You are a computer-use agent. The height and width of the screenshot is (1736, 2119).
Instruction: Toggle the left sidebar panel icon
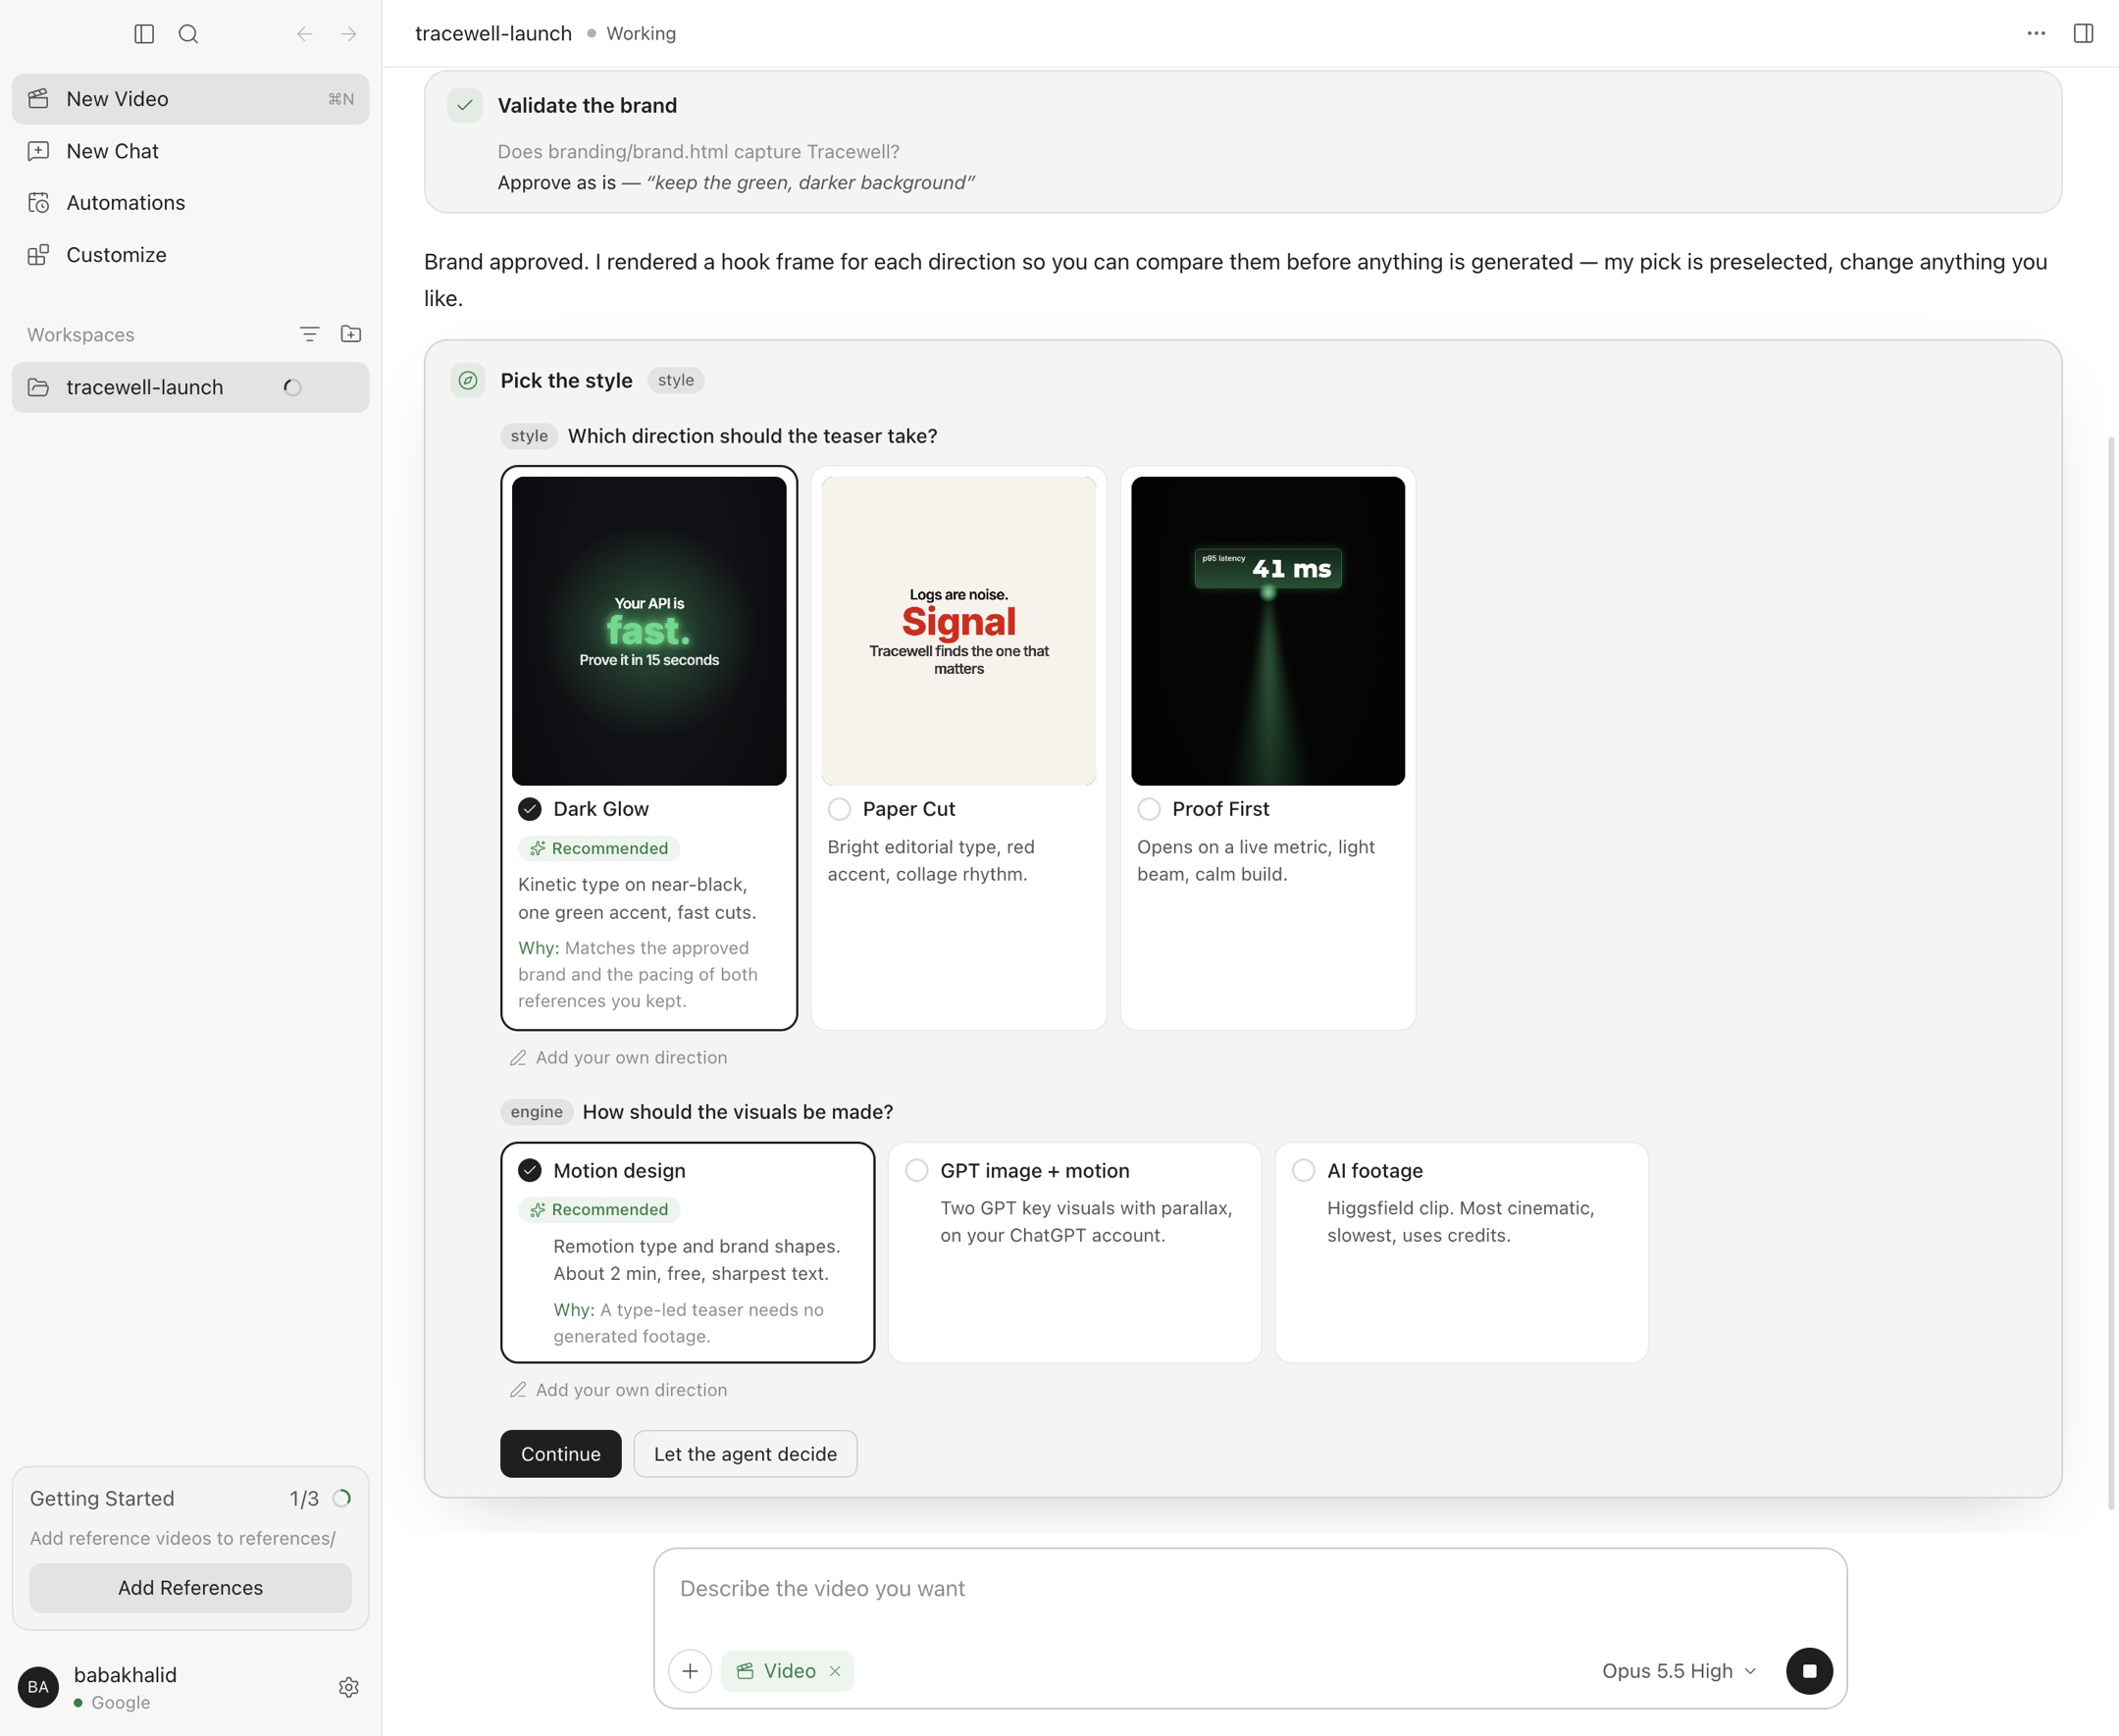[x=144, y=34]
